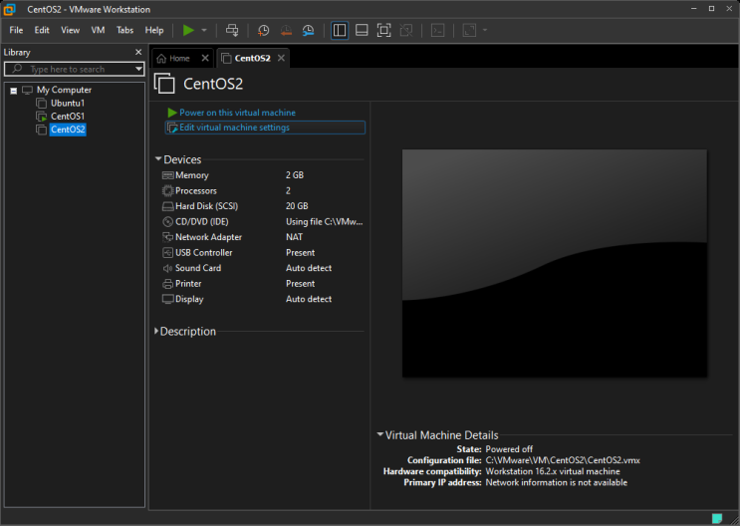Close the CentOS2 tab
740x526 pixels.
[281, 58]
